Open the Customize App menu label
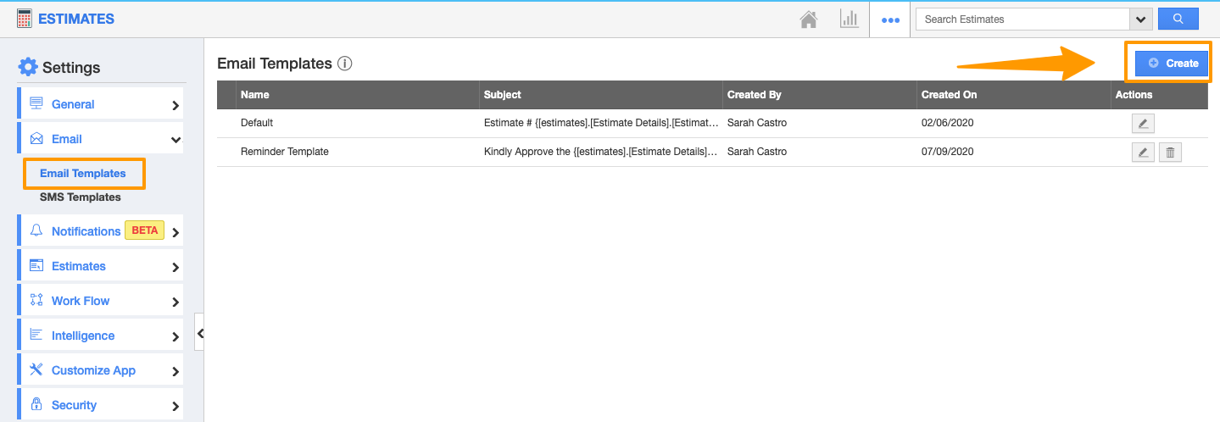The height and width of the screenshot is (422, 1220). 93,370
